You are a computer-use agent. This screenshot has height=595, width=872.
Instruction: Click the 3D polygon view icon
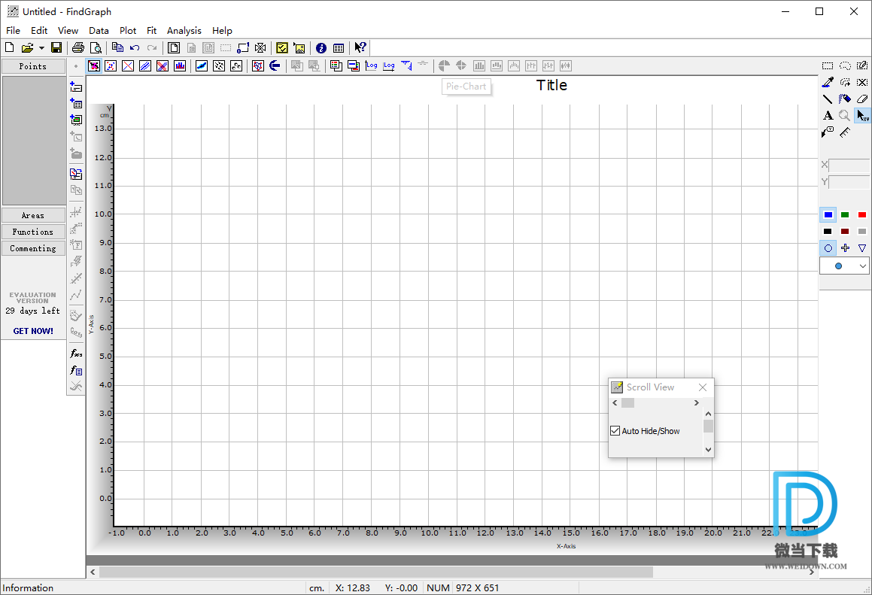point(257,65)
